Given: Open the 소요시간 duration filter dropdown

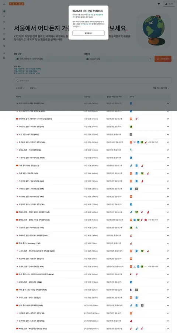Looking at the screenshot, I should click(x=20, y=88).
